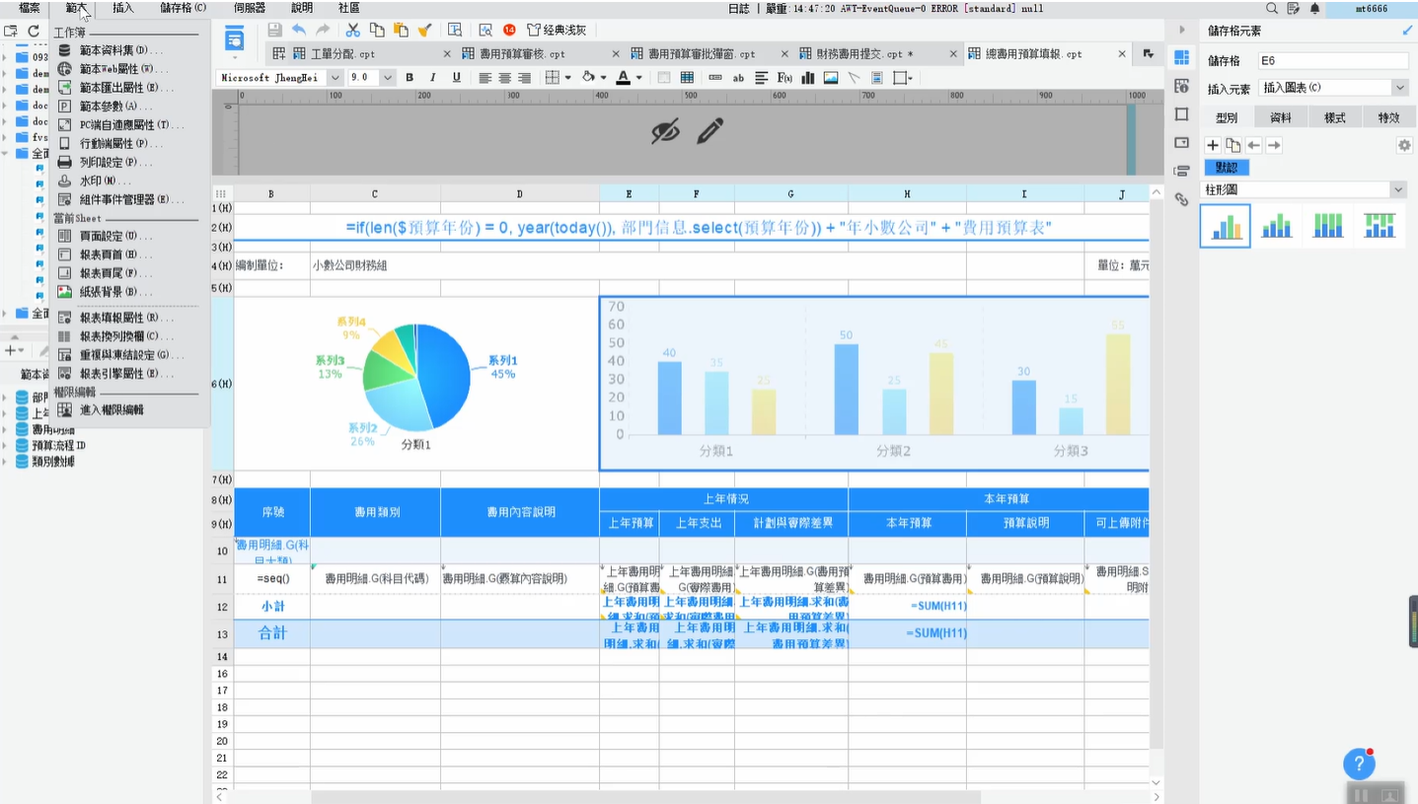Click the pencil edit icon in parameter pane
Viewport: 1418px width, 804px height.
[x=710, y=131]
